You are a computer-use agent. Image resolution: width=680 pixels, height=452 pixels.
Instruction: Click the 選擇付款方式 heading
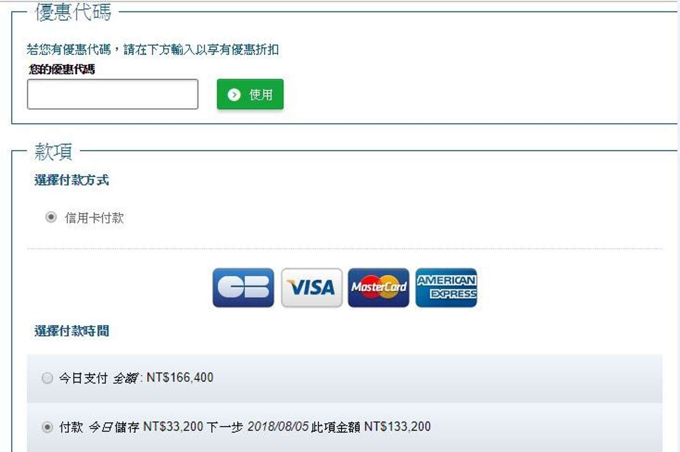coord(72,180)
